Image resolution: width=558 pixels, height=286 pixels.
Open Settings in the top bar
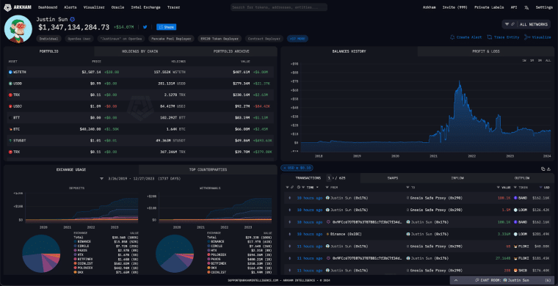coord(544,7)
